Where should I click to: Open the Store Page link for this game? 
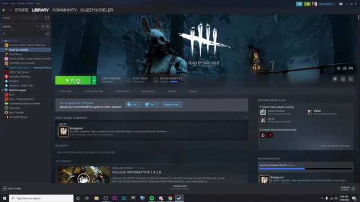pos(65,91)
